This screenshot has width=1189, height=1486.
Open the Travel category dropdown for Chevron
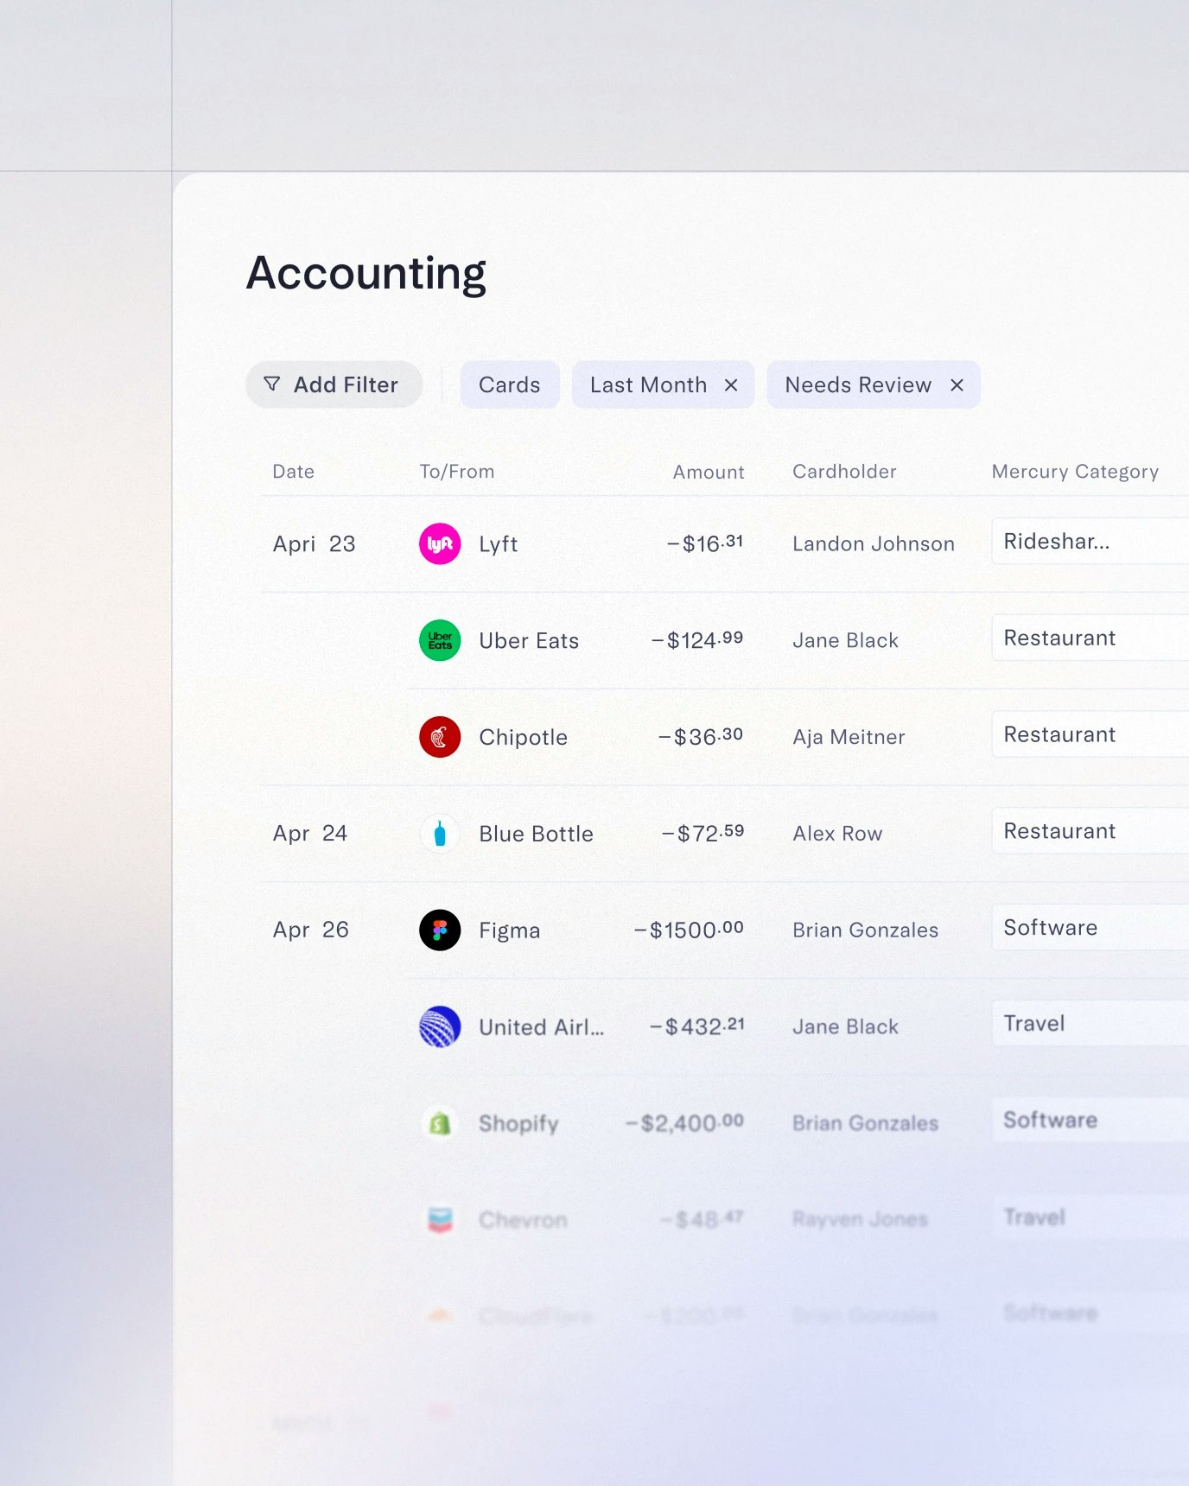1090,1217
